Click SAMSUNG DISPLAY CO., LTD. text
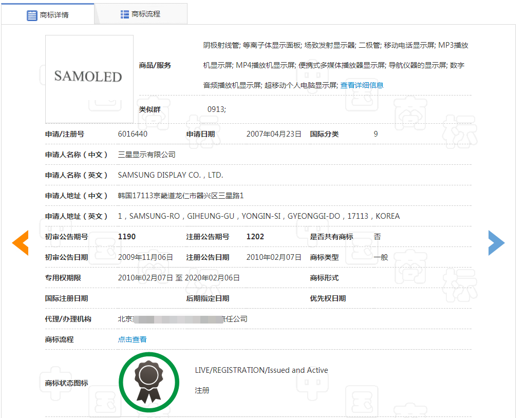This screenshot has width=525, height=418. [x=171, y=175]
